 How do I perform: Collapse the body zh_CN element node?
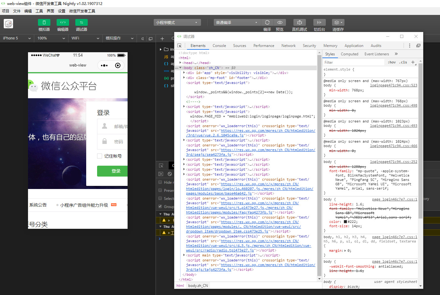[180, 68]
